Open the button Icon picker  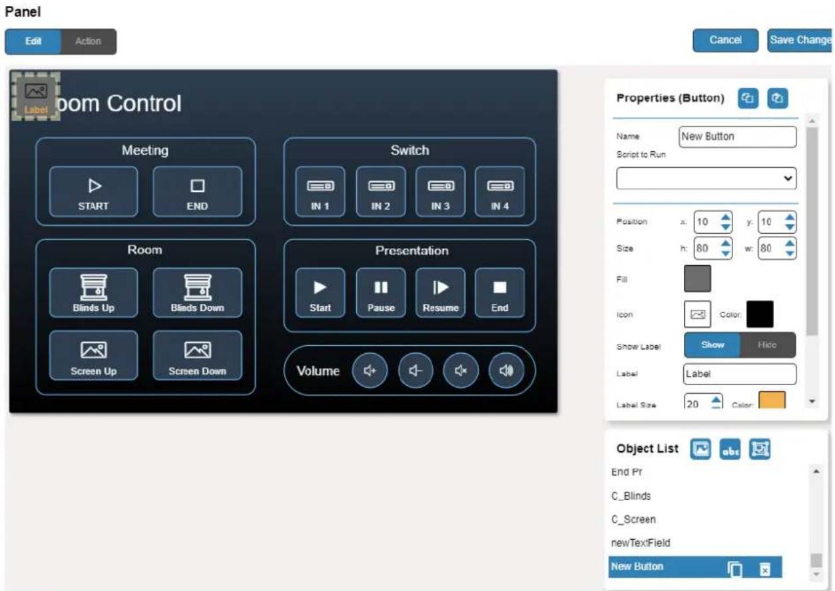(x=697, y=314)
